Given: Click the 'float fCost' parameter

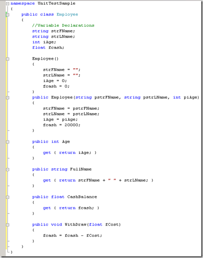Looking at the screenshot, I should pyautogui.click(x=104, y=225).
